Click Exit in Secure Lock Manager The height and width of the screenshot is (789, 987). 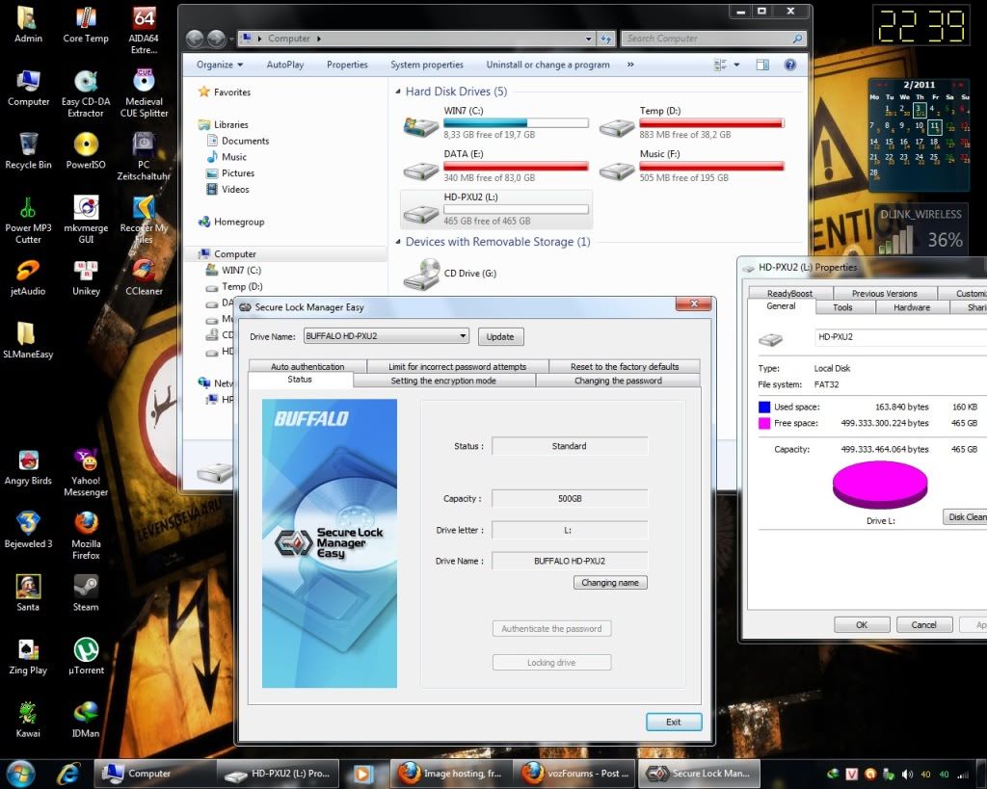click(x=674, y=722)
